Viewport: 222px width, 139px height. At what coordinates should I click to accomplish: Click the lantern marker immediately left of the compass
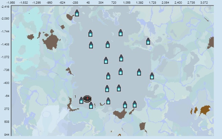81,100
